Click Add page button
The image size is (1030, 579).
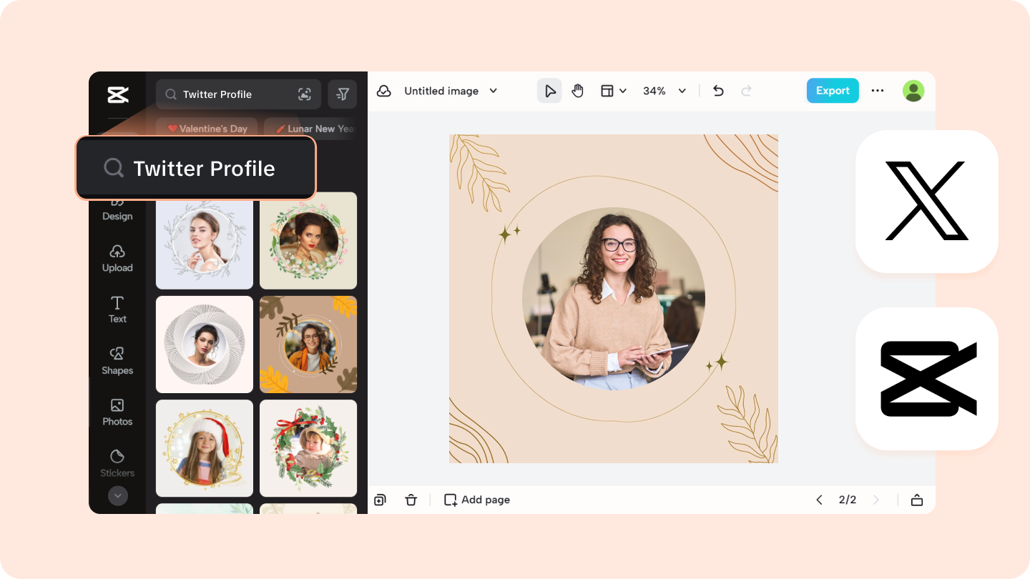(x=477, y=500)
